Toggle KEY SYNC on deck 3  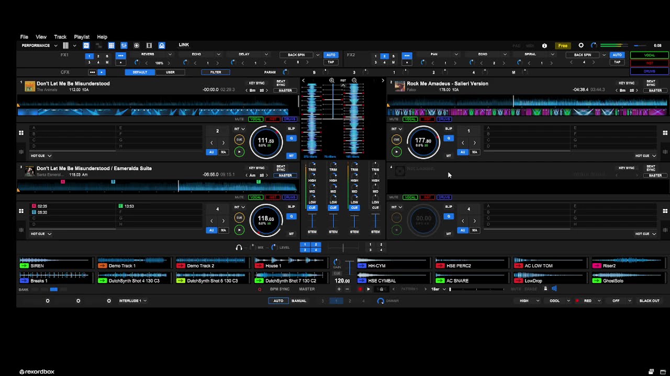click(x=256, y=168)
